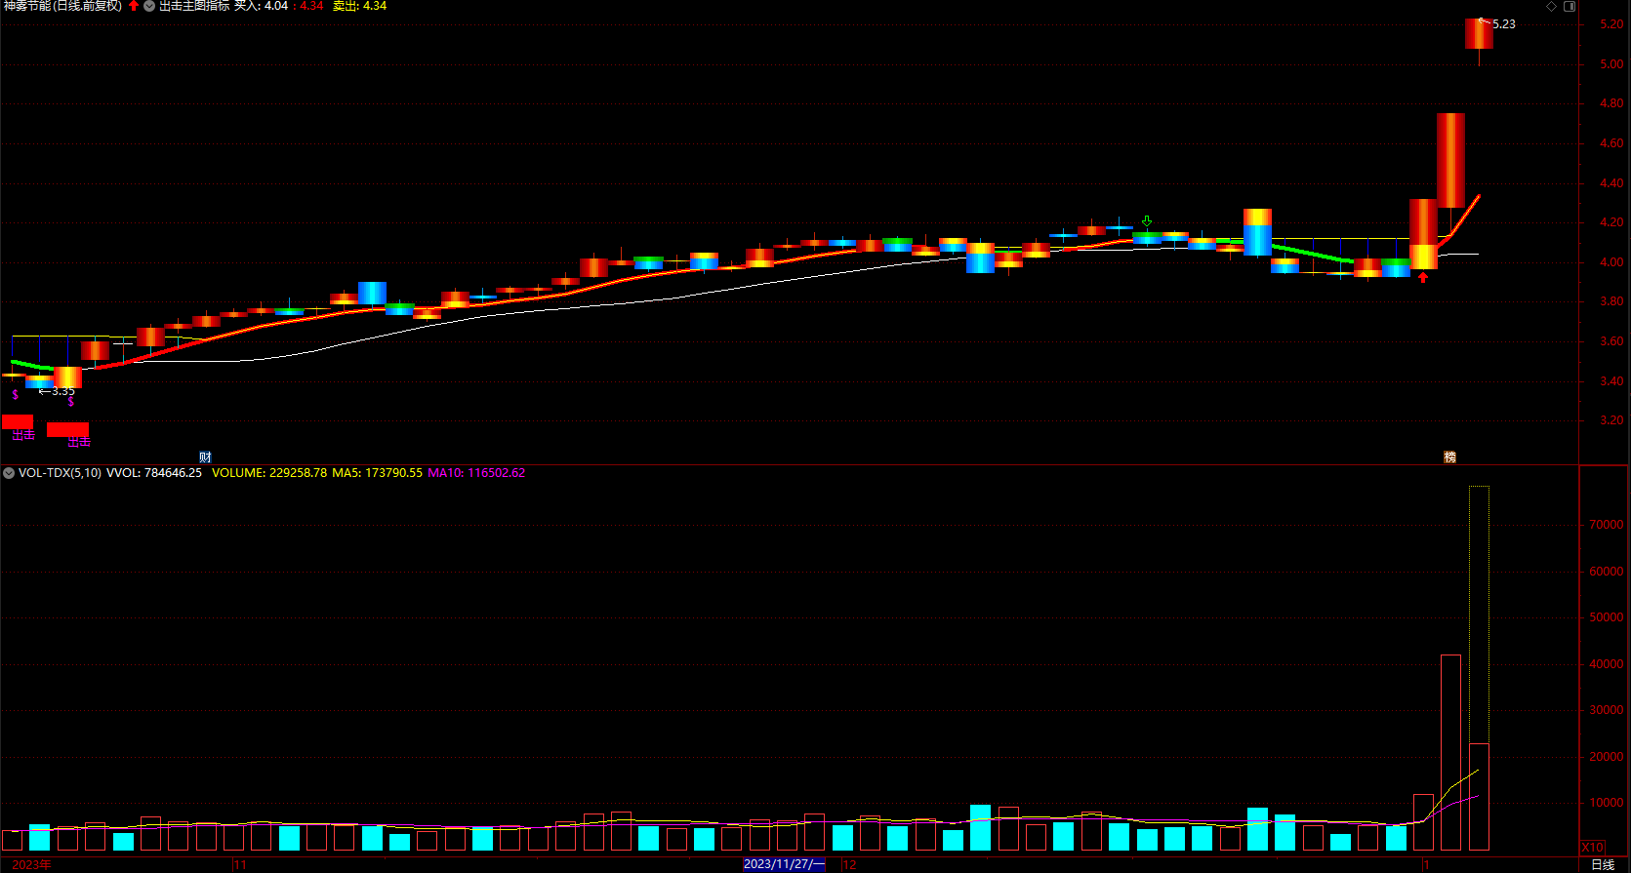Click the 3.35 low price label
Image resolution: width=1631 pixels, height=873 pixels.
(62, 391)
